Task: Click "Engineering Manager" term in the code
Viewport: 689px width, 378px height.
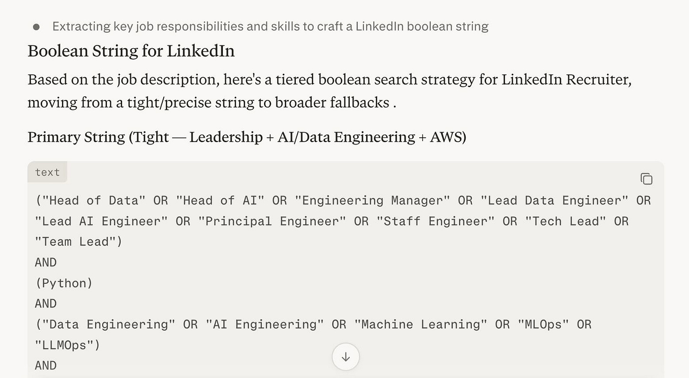Action: click(x=372, y=200)
